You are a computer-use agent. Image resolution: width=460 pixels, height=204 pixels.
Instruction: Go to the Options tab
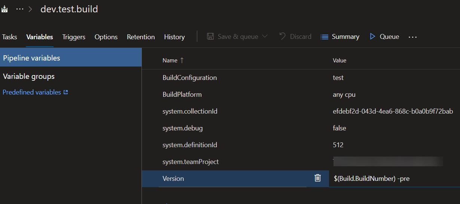[106, 37]
